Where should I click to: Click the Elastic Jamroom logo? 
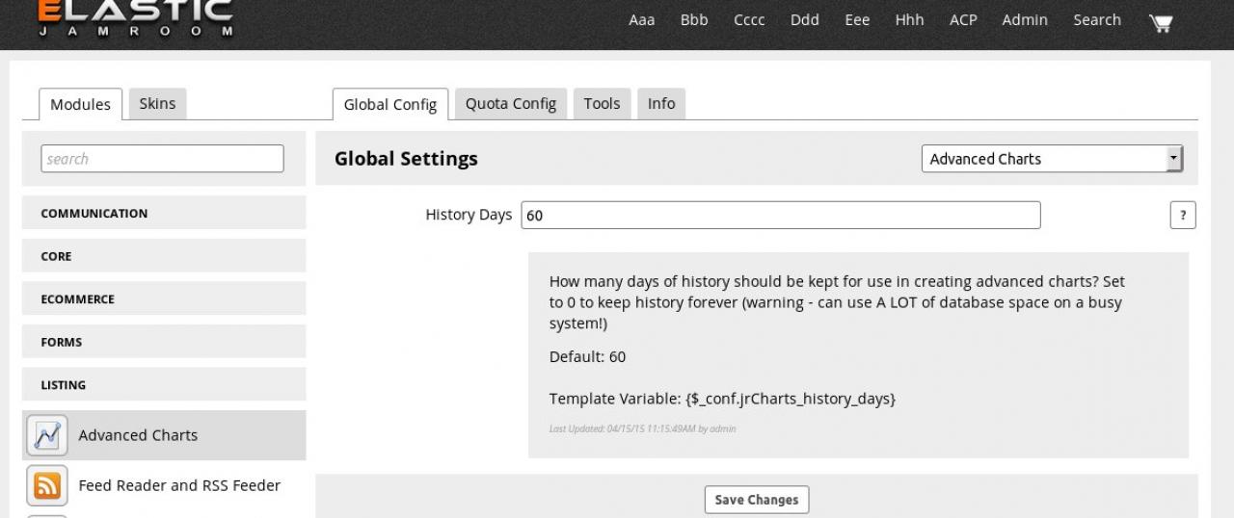(136, 17)
